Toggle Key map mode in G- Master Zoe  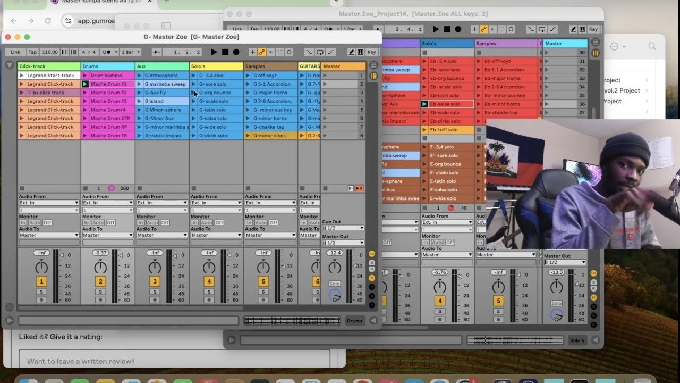371,52
